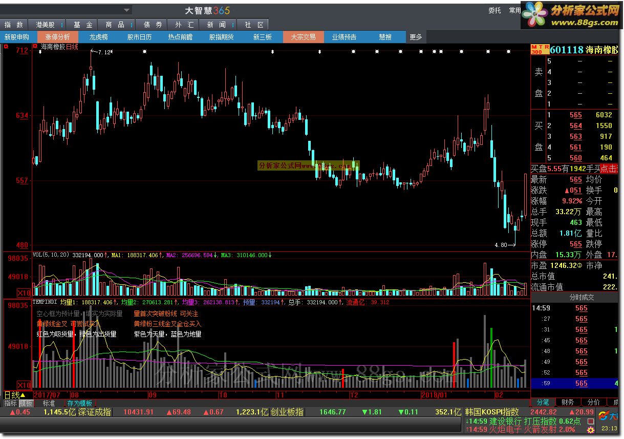The width and height of the screenshot is (624, 439).
Task: Click the 委托 button in title bar
Action: click(x=494, y=10)
